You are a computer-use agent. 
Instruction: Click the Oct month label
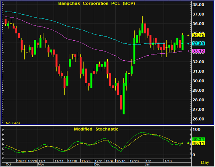point(8,164)
